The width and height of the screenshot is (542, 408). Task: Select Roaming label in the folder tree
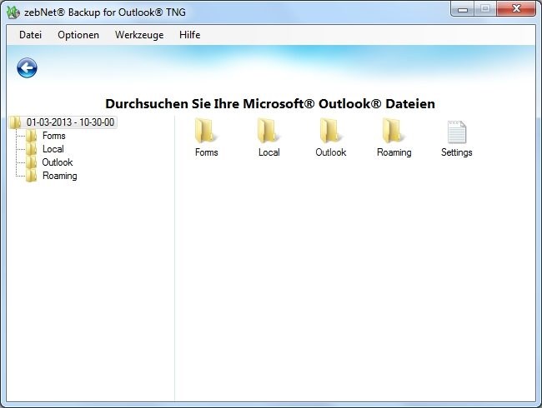[60, 176]
